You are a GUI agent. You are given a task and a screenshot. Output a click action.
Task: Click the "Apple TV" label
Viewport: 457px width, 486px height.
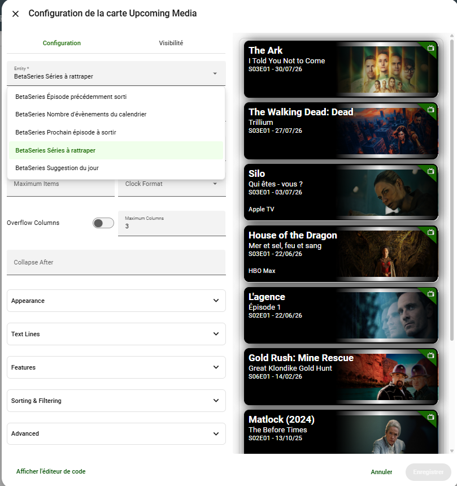[x=261, y=209]
